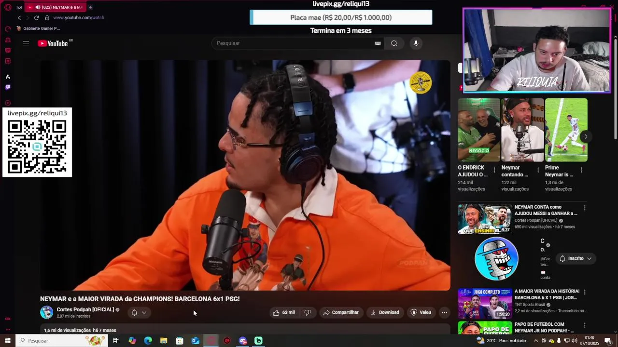
Task: Open Cortes Podpah channel avatar
Action: point(47,312)
